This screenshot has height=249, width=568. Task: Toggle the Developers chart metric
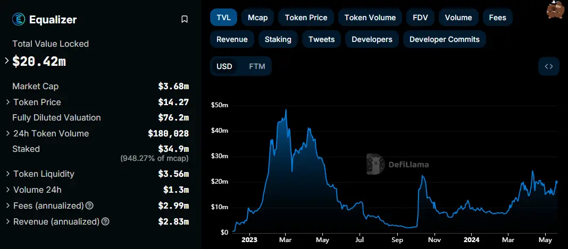pyautogui.click(x=372, y=39)
